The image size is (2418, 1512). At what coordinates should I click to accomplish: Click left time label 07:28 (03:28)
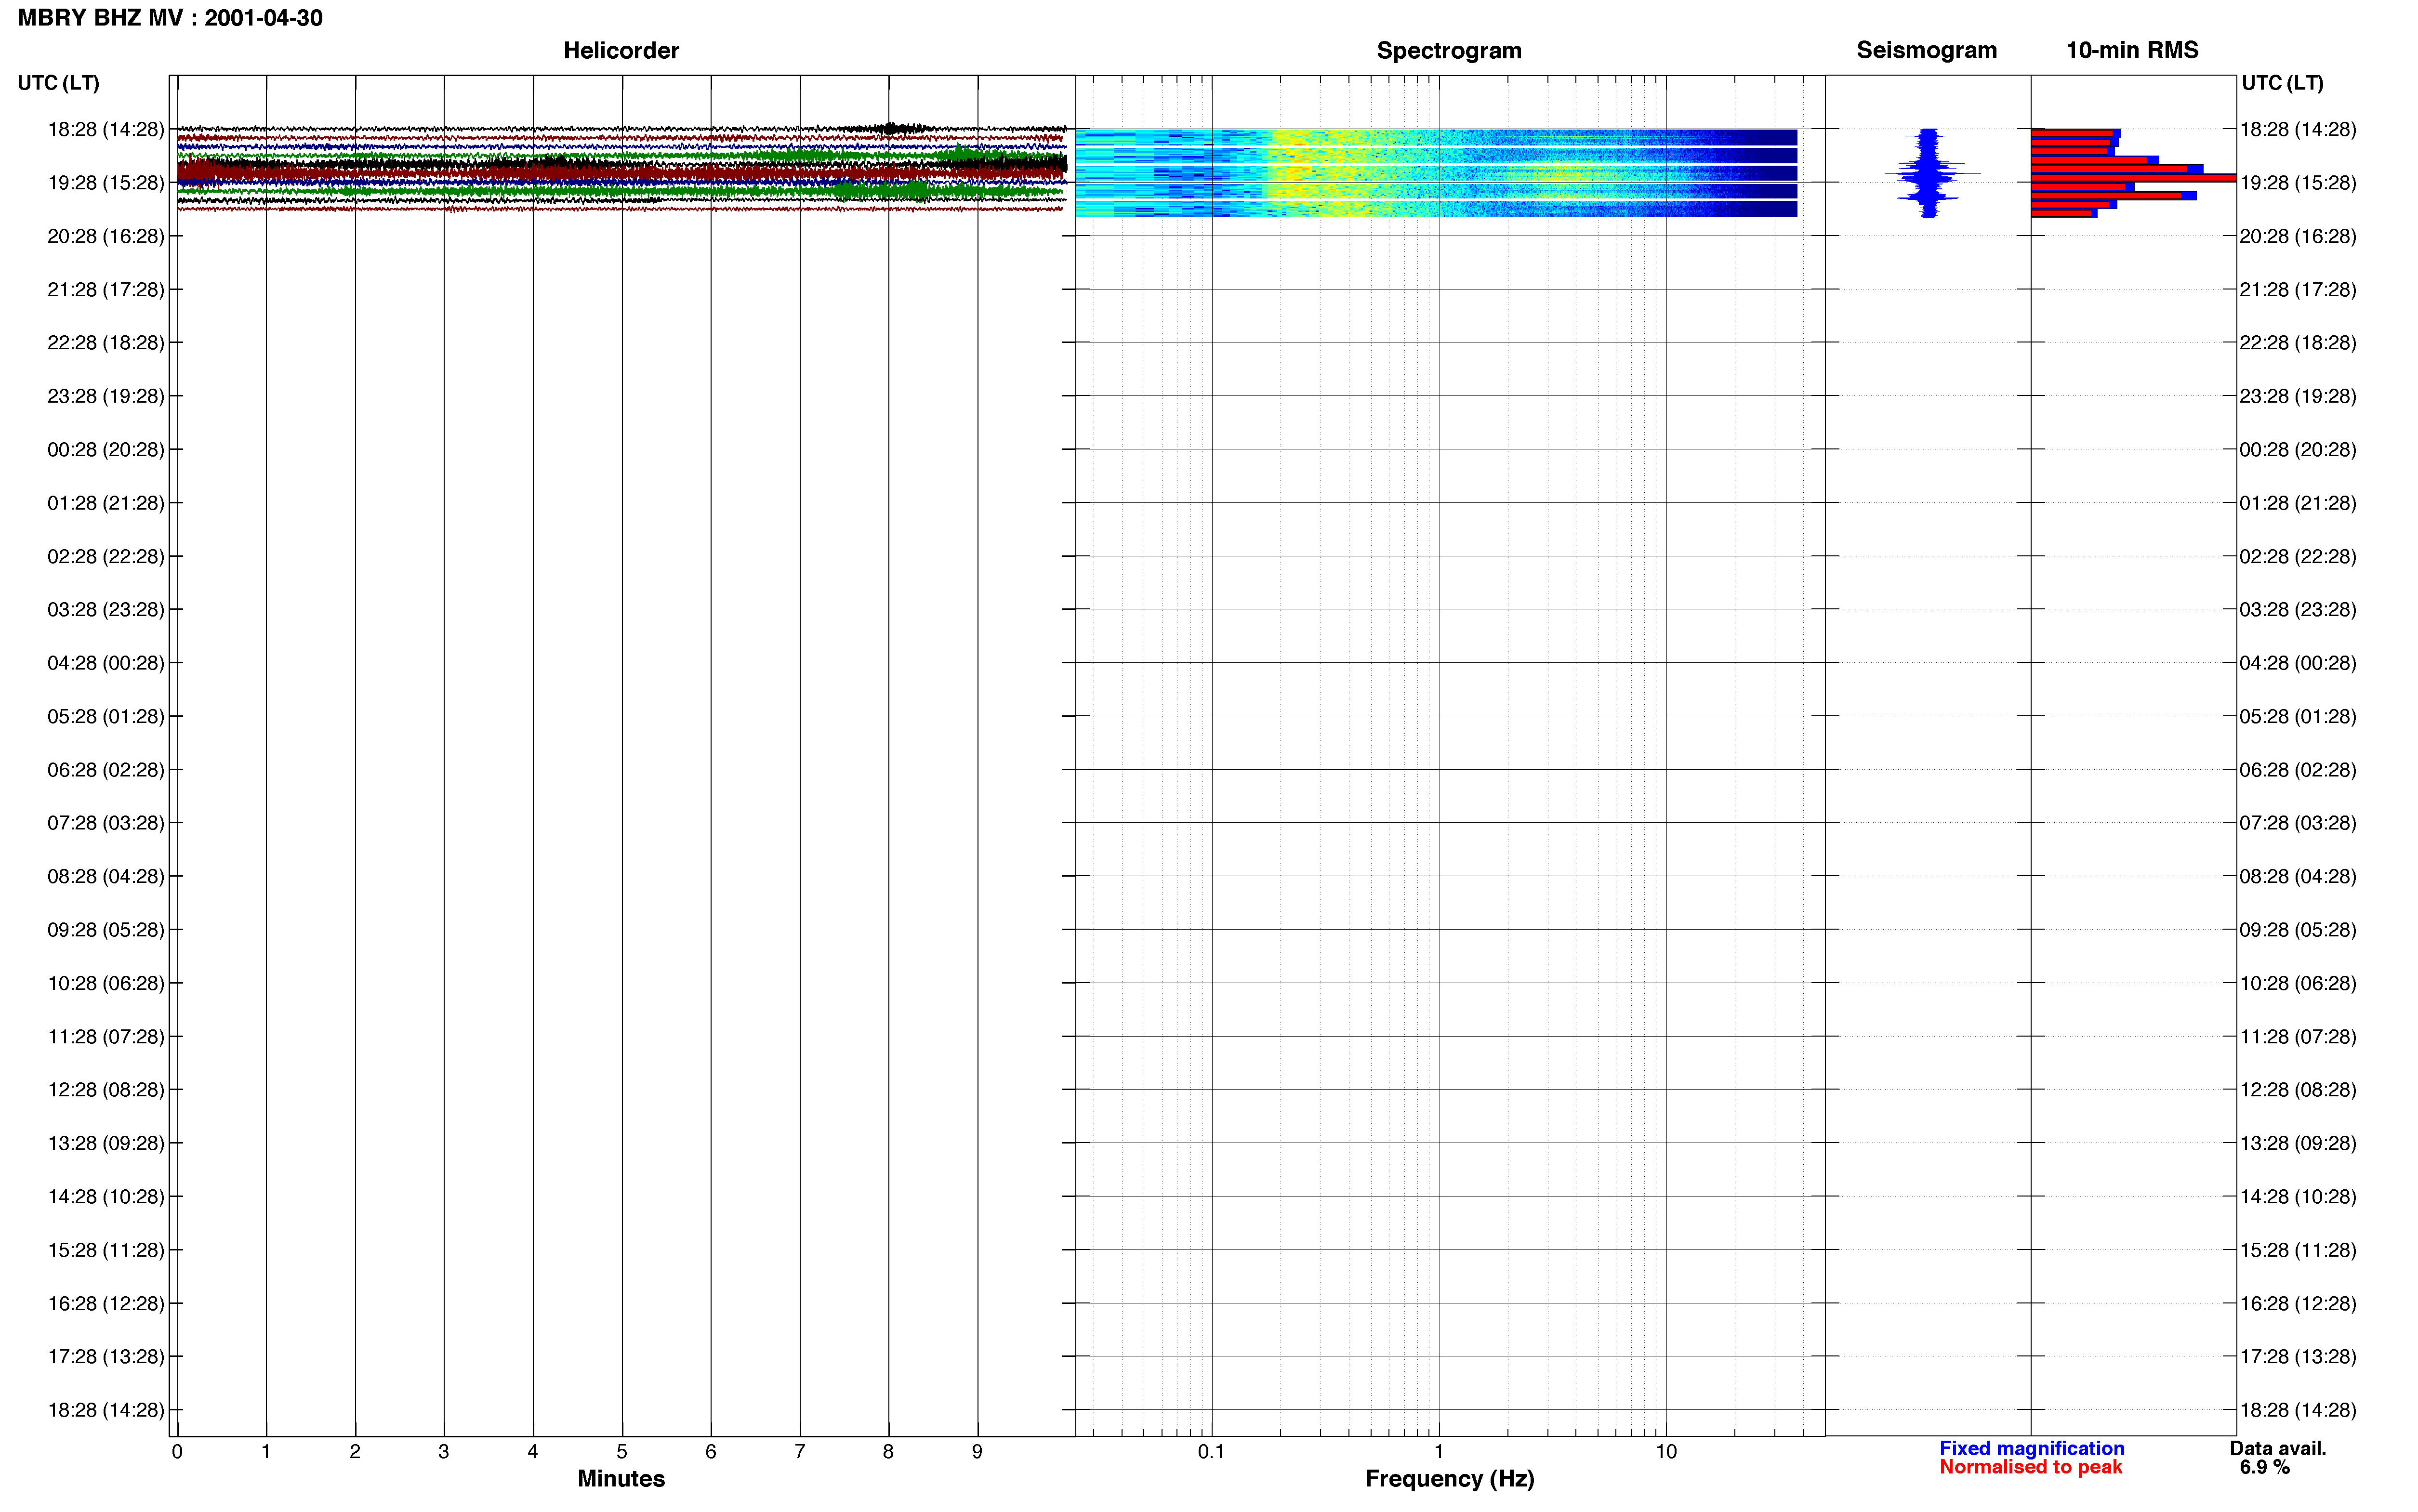click(x=105, y=823)
